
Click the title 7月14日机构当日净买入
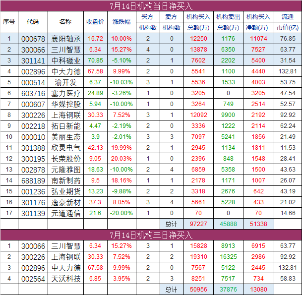(x=151, y=6)
